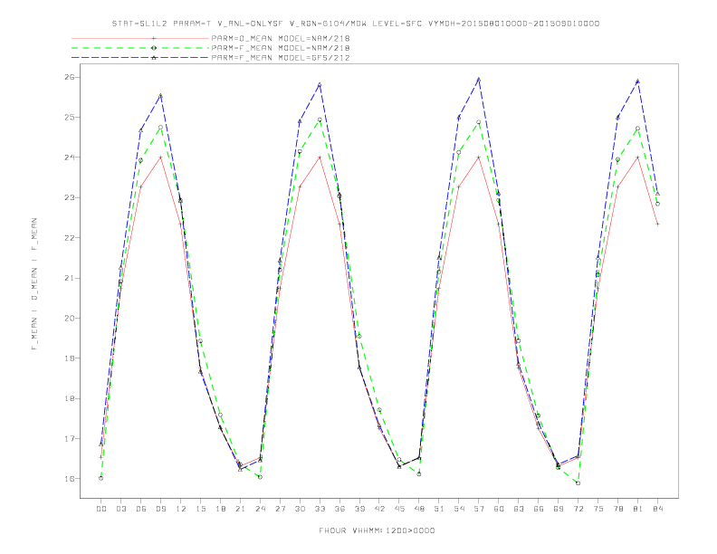The image size is (717, 554).
Task: Click x-axis tick label 30
Action: (300, 509)
